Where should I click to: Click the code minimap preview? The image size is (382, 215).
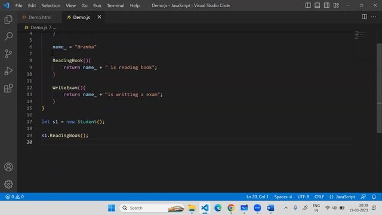(x=360, y=35)
